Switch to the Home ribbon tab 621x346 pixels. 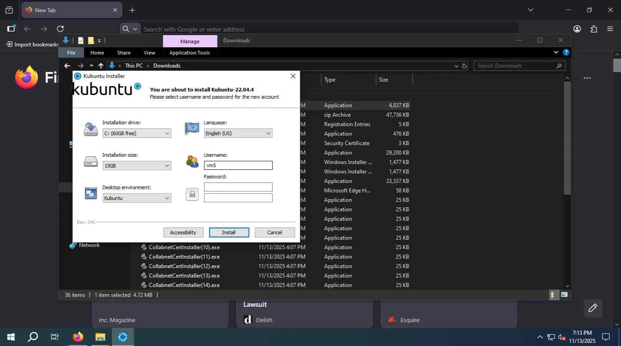click(x=97, y=53)
